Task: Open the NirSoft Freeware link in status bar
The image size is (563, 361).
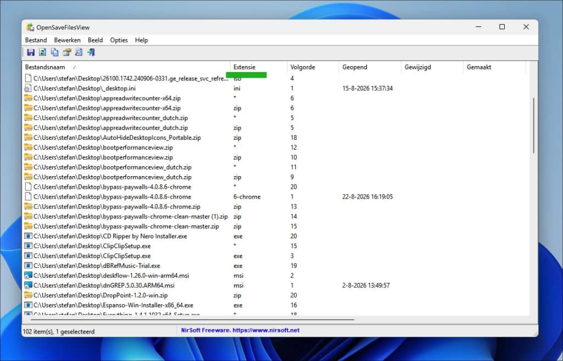Action: 240,330
